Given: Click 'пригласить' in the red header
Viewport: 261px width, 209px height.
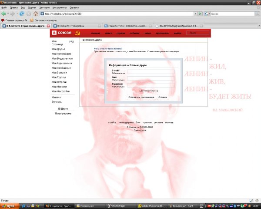Looking at the screenshot, I should (162, 33).
